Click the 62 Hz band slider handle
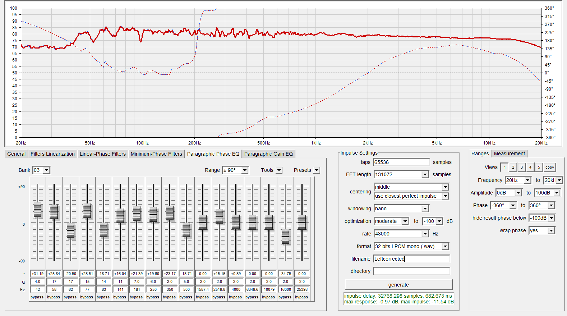Screen dimensions: 567x316 pos(71,231)
